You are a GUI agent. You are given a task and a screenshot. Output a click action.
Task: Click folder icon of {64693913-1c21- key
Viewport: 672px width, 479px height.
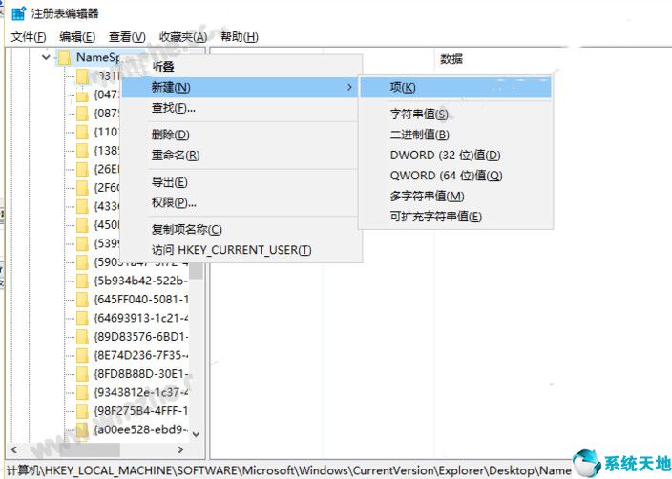(x=82, y=319)
